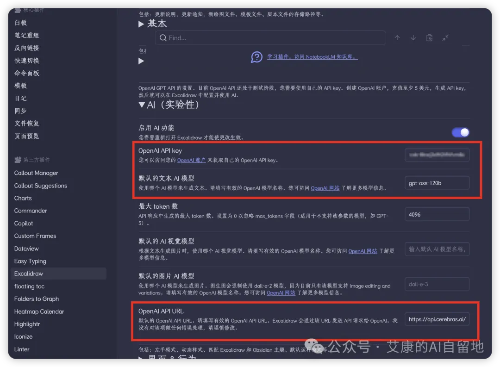Click the copy-to-clipboard icon near search bar

[x=429, y=38]
